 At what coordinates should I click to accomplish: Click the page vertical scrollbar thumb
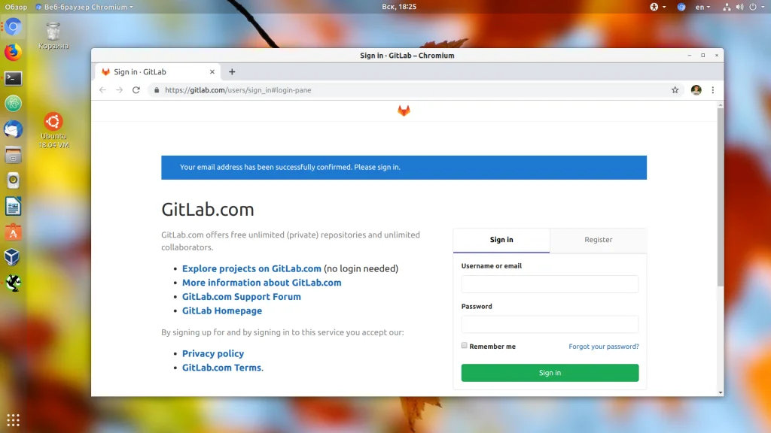(x=721, y=197)
